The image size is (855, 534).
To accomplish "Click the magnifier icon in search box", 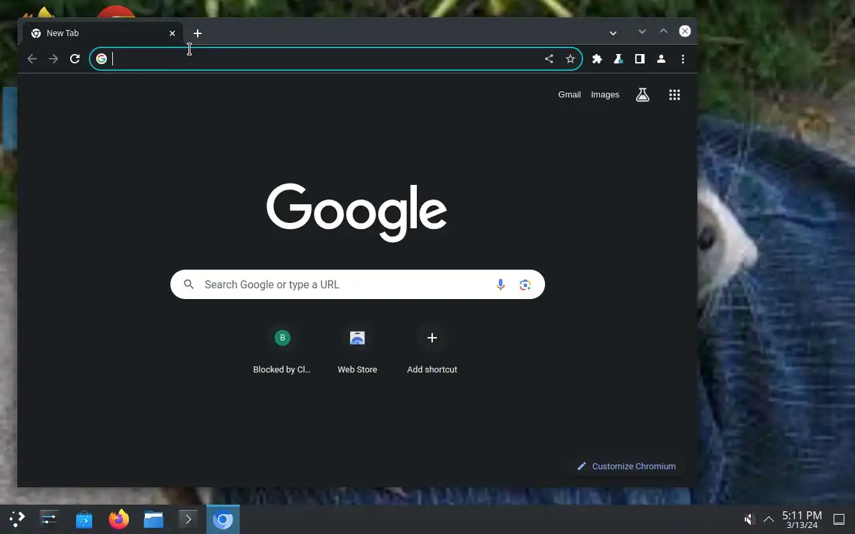I will coord(189,284).
